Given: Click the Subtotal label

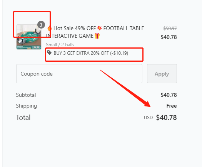Looking at the screenshot, I should point(26,95).
